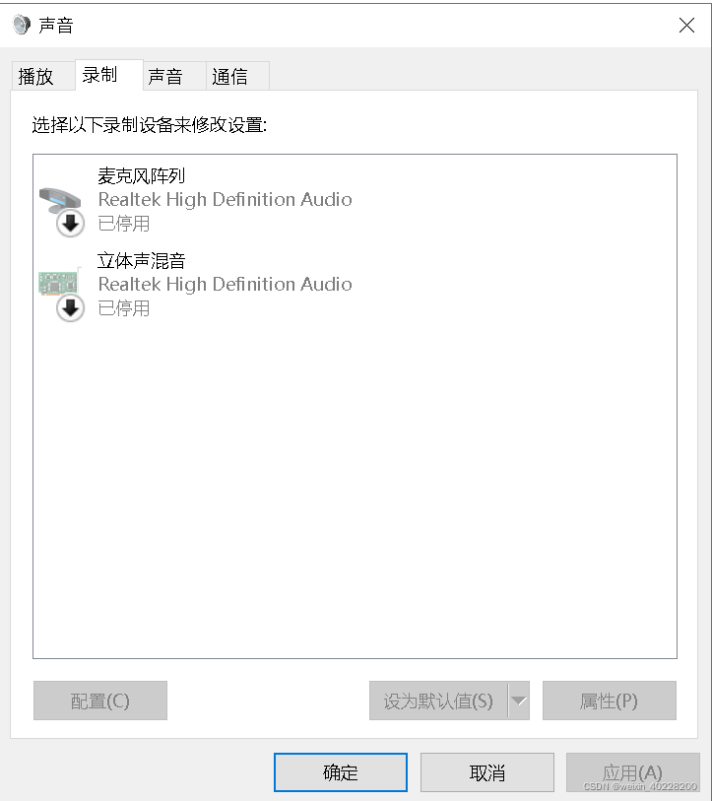Click the 设为默认值(S) button

(x=438, y=701)
